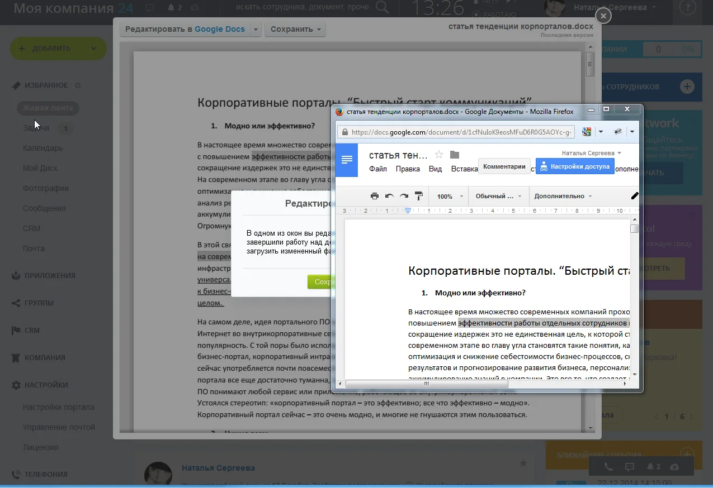Click the Firefox address bar URL
The height and width of the screenshot is (488, 713).
462,132
